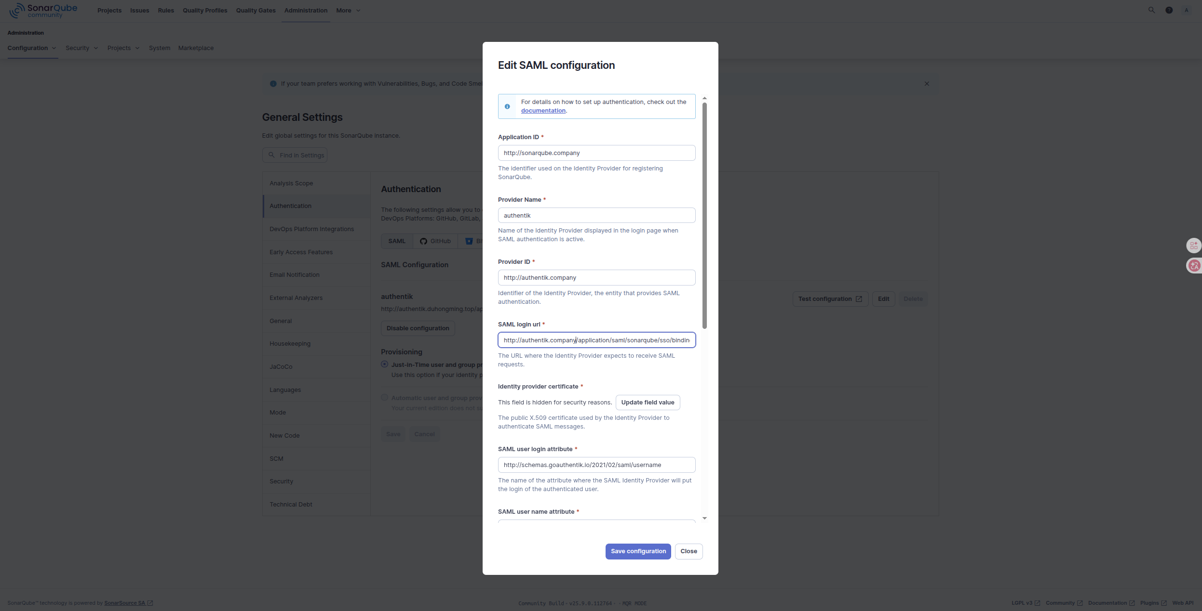Click the grid extension floating icon

(x=1194, y=246)
